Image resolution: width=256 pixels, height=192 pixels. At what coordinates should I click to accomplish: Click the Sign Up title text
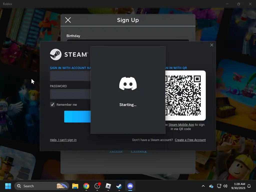tap(128, 20)
